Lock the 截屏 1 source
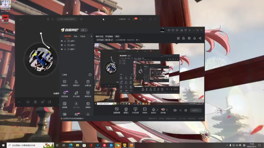 (x=65, y=49)
